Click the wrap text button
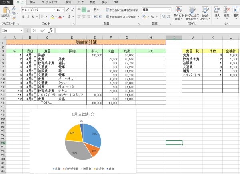Screen dimensions: 240x174 pos(122,10)
